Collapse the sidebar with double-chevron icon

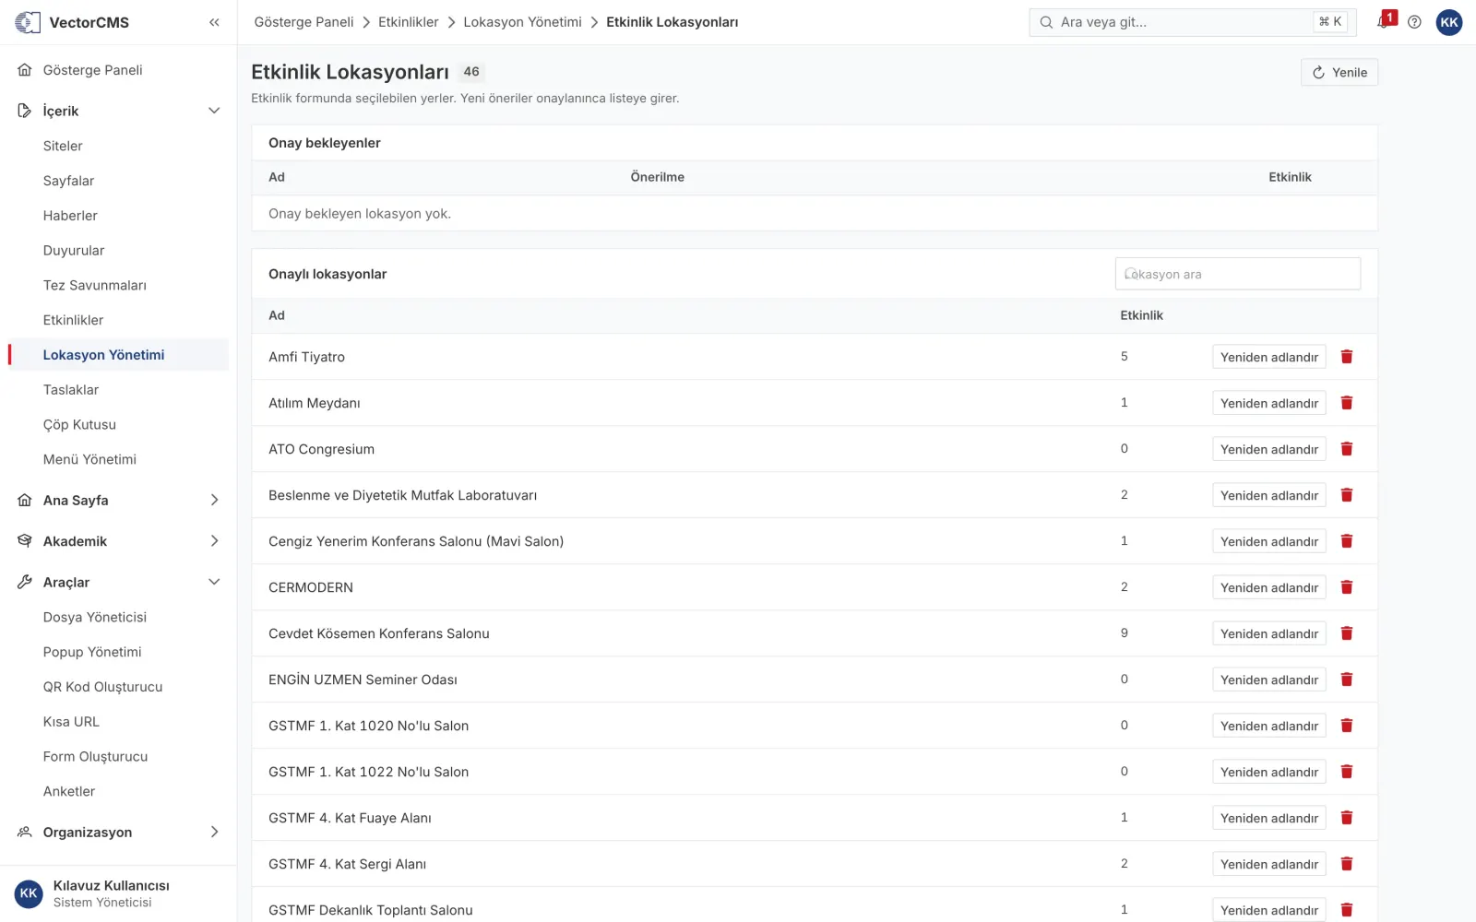click(214, 22)
